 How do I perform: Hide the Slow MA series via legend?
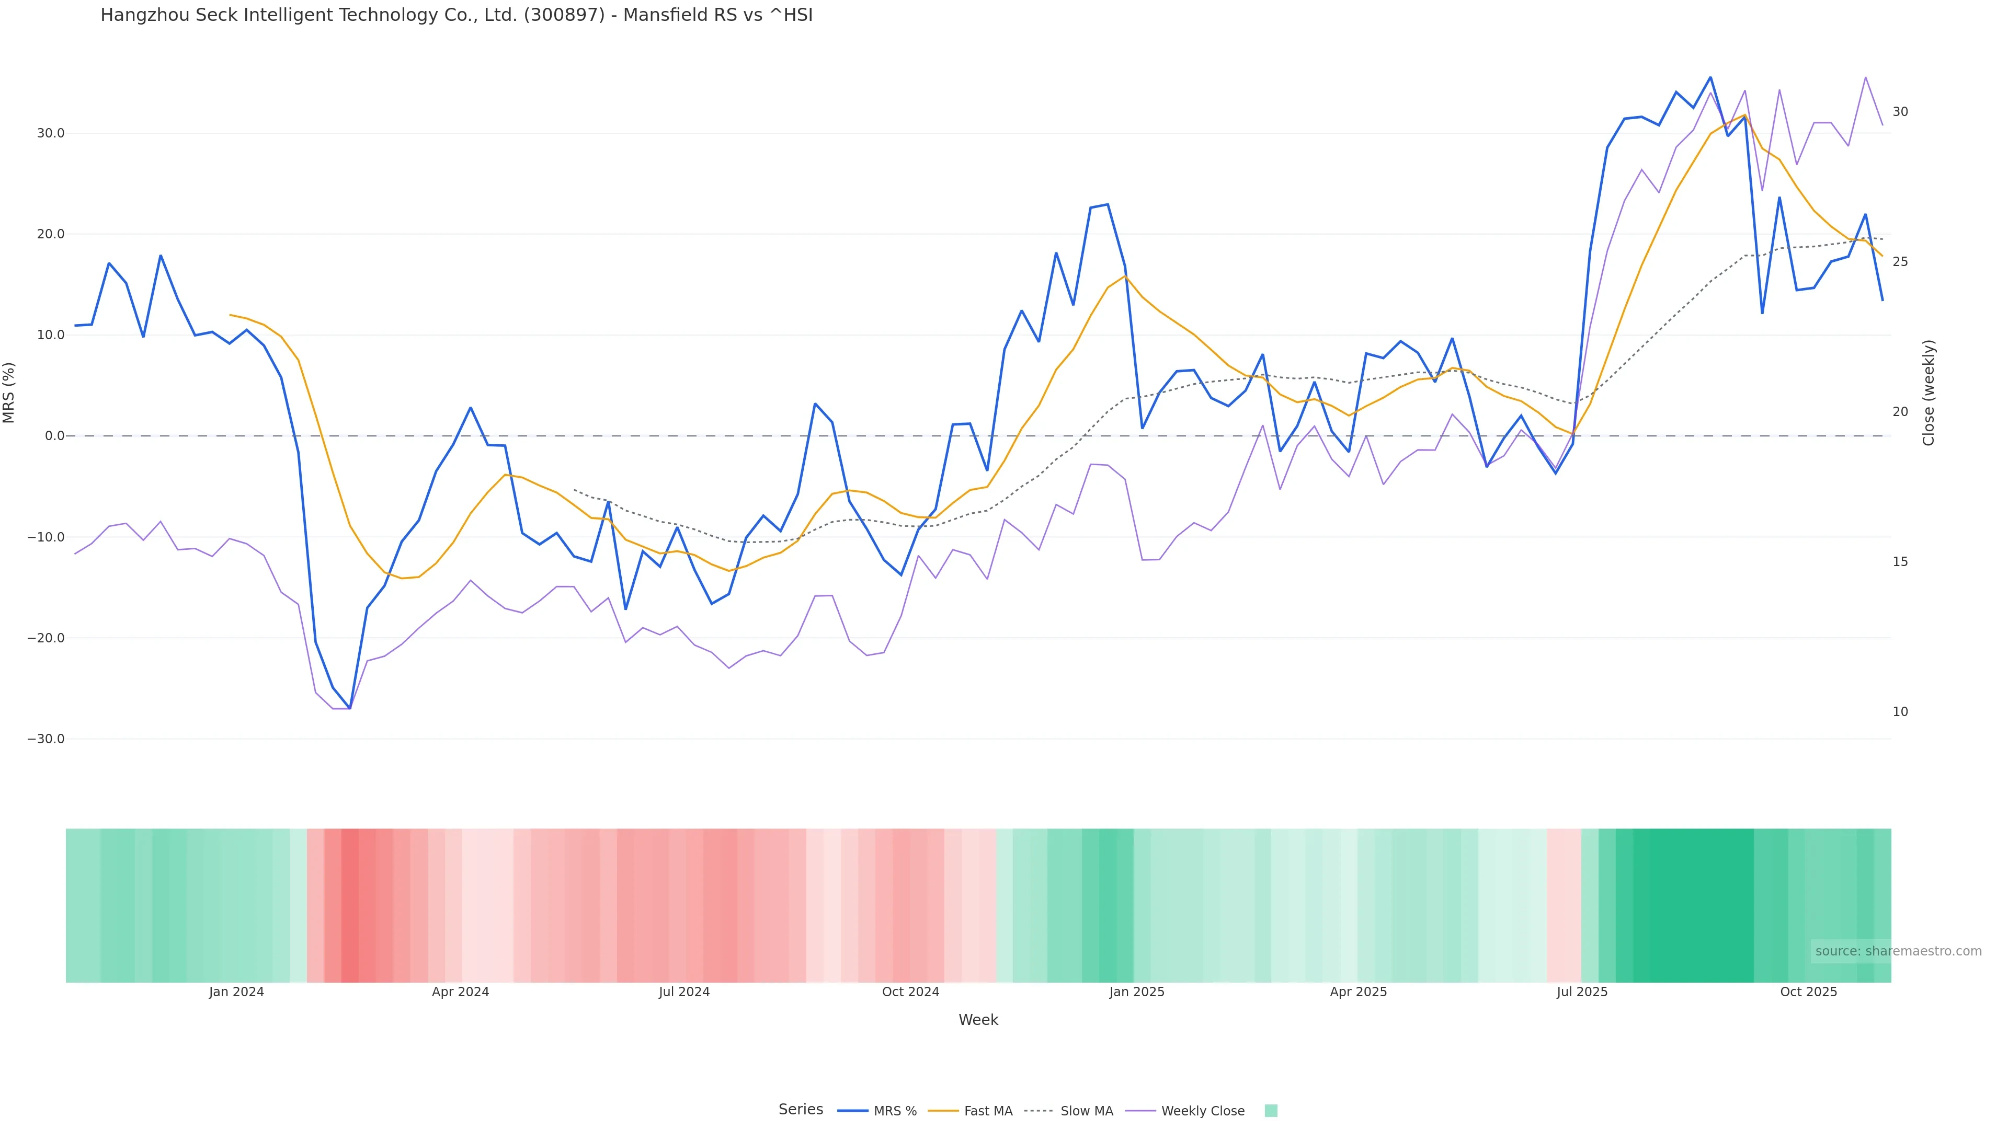point(1087,1111)
